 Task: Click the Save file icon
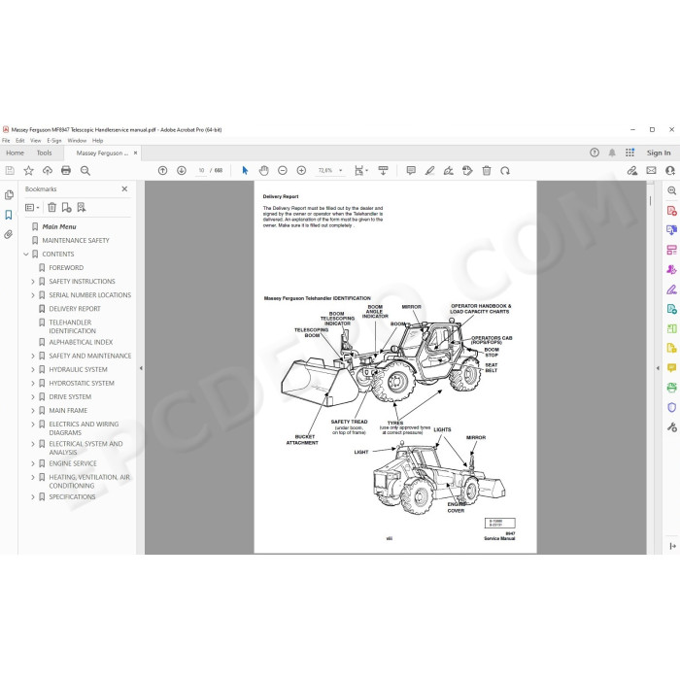pos(10,170)
